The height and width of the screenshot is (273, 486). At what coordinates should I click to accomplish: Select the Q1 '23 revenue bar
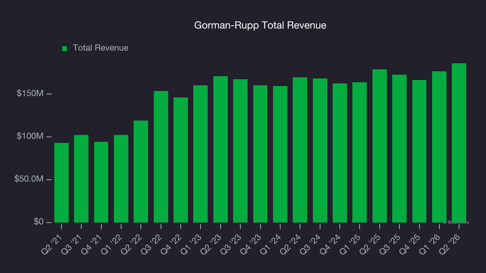pyautogui.click(x=200, y=154)
